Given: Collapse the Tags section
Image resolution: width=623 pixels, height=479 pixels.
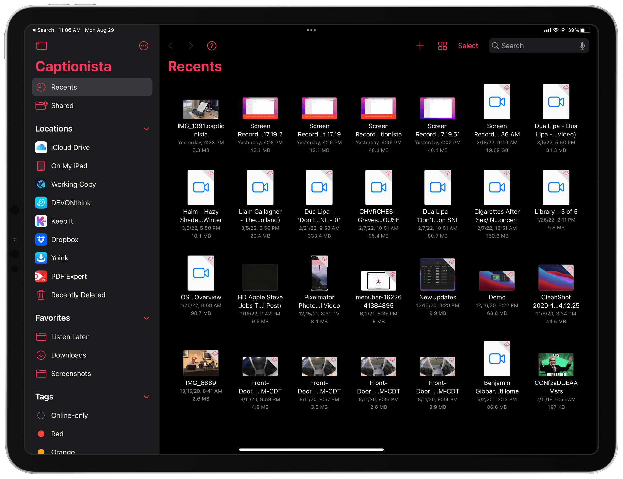Looking at the screenshot, I should point(146,397).
